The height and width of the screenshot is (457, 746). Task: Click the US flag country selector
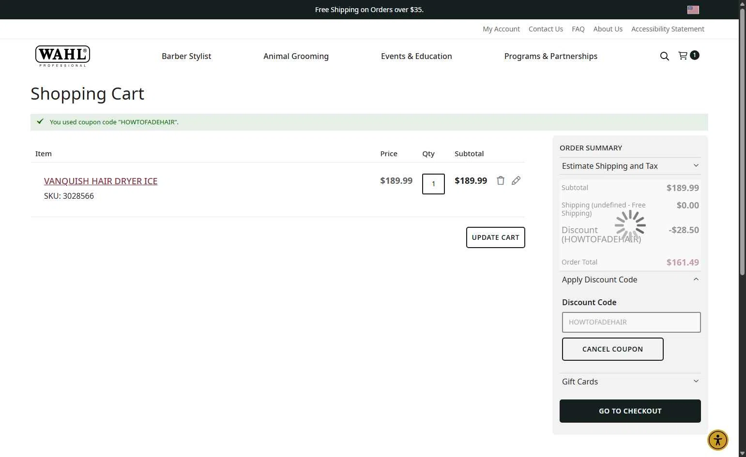[x=693, y=10]
